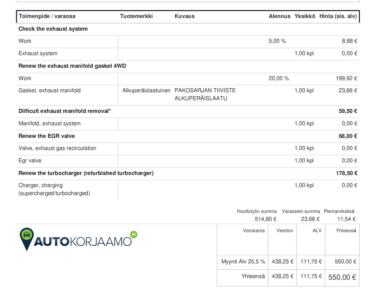
Task: Click 'Renew the turbocharger (refurbished turbocharger)' heading
Action: [86, 173]
